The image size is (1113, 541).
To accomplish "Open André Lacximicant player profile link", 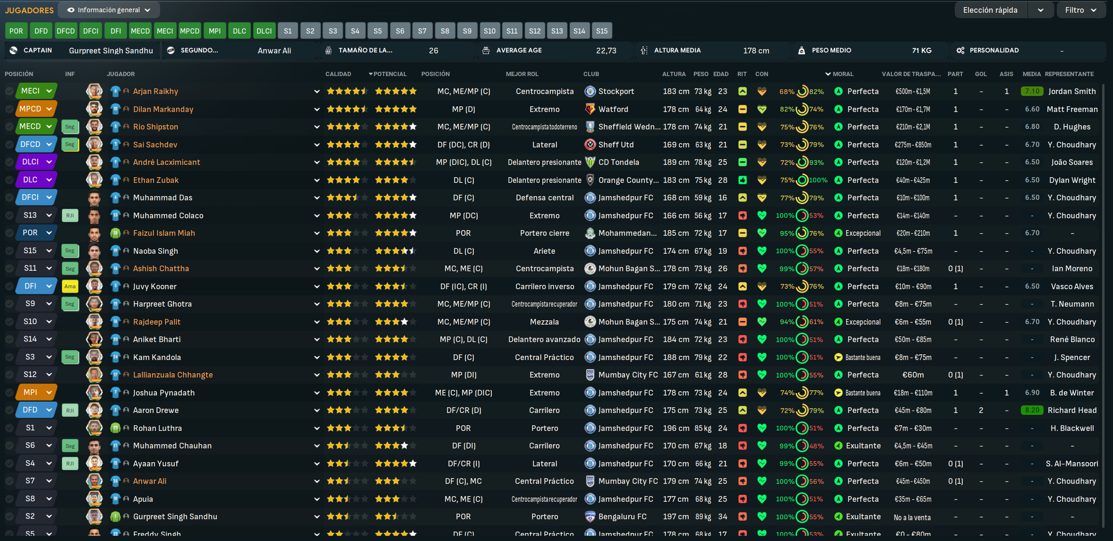I will [x=166, y=162].
